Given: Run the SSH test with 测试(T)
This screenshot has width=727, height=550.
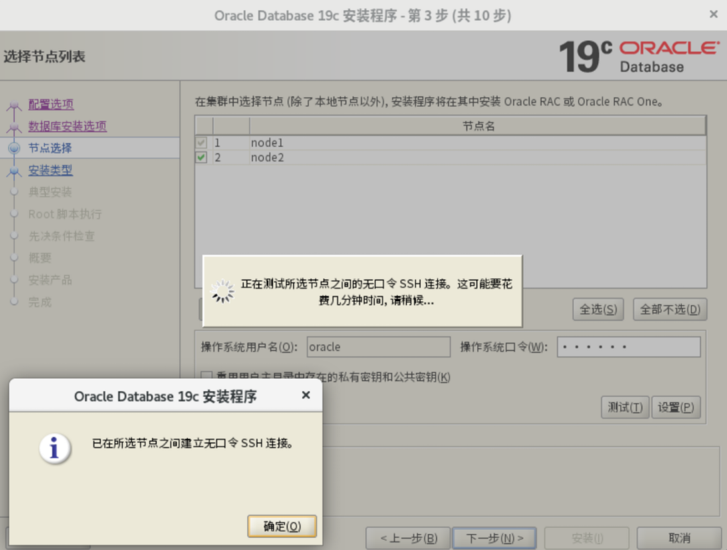Looking at the screenshot, I should (x=624, y=407).
